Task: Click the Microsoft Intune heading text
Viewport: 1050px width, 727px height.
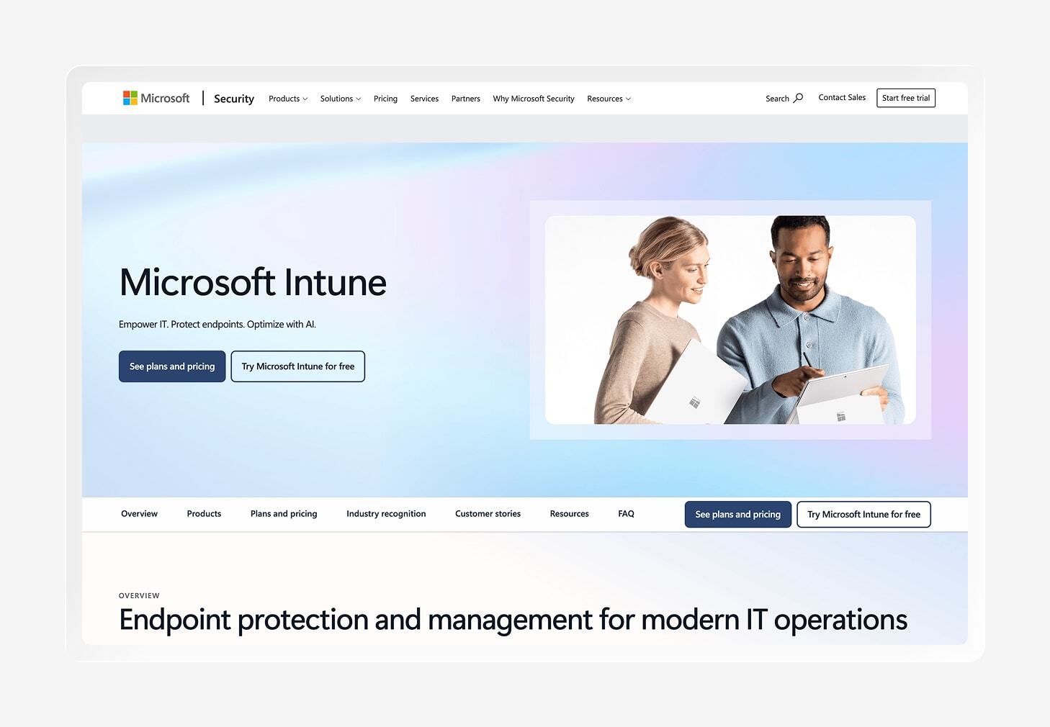Action: [x=253, y=282]
